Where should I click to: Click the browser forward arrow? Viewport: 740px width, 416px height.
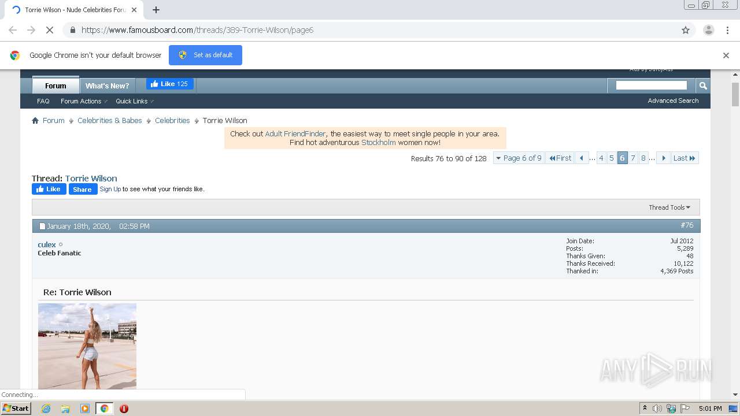31,30
